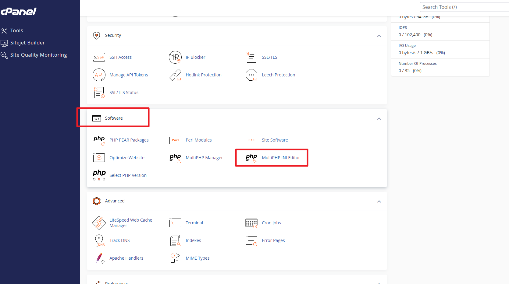Open the Site Software link
This screenshot has width=509, height=284.
(x=275, y=140)
